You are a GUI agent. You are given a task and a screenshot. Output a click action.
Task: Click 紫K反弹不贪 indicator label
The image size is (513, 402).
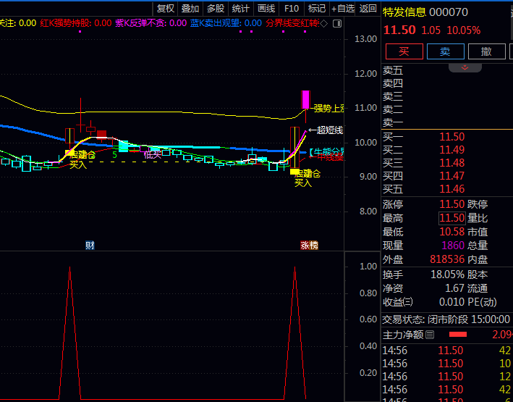point(150,23)
